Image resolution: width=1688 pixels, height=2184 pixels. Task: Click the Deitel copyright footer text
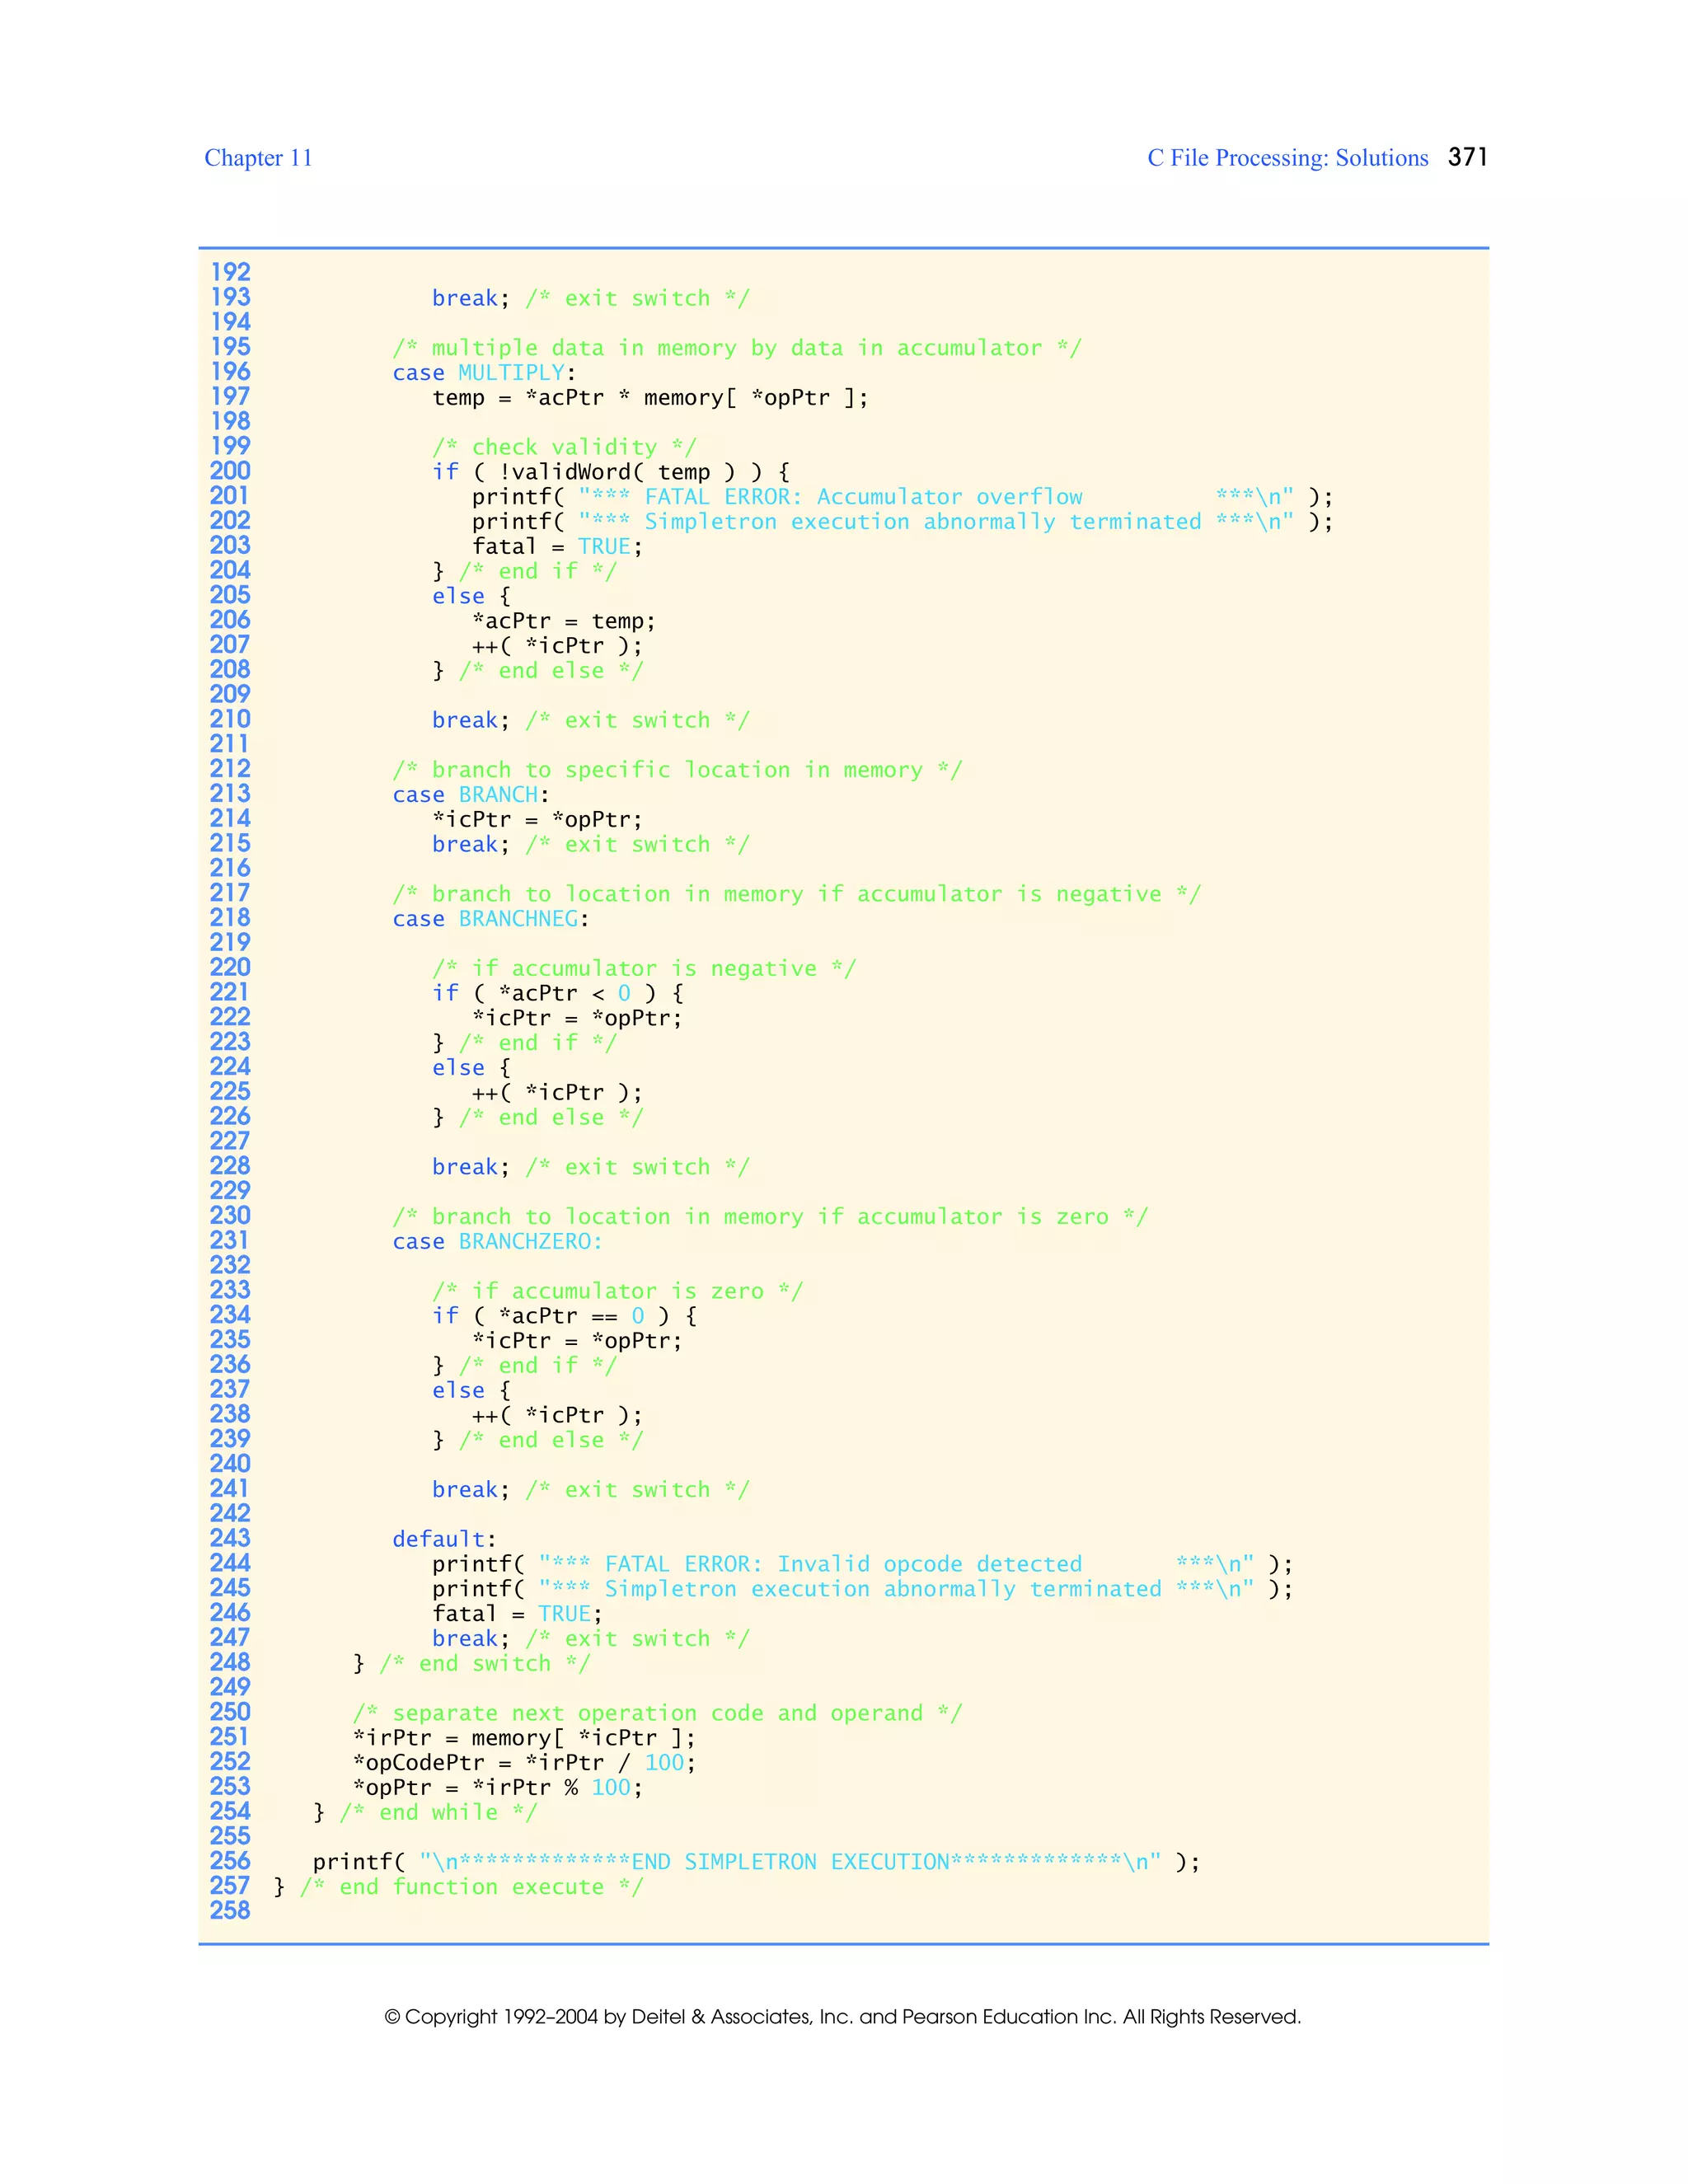tap(843, 2017)
